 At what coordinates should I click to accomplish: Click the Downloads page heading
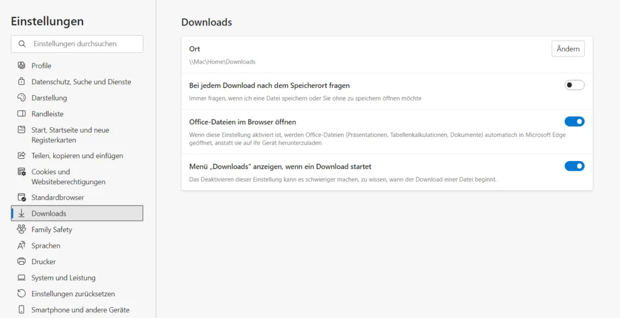click(x=206, y=22)
